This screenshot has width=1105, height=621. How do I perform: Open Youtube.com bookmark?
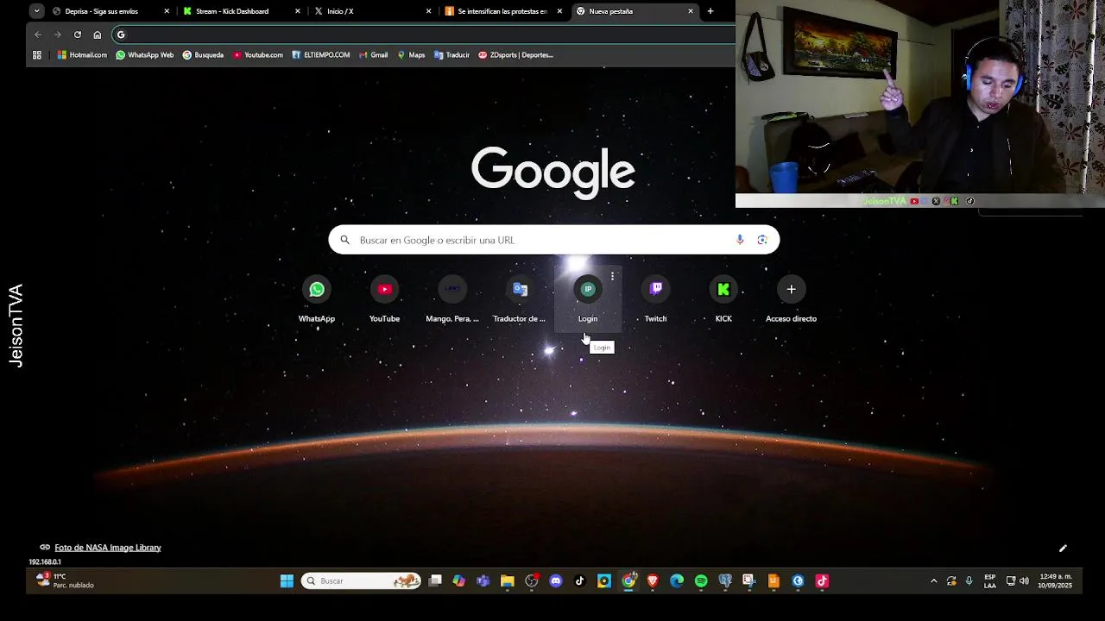pyautogui.click(x=257, y=54)
